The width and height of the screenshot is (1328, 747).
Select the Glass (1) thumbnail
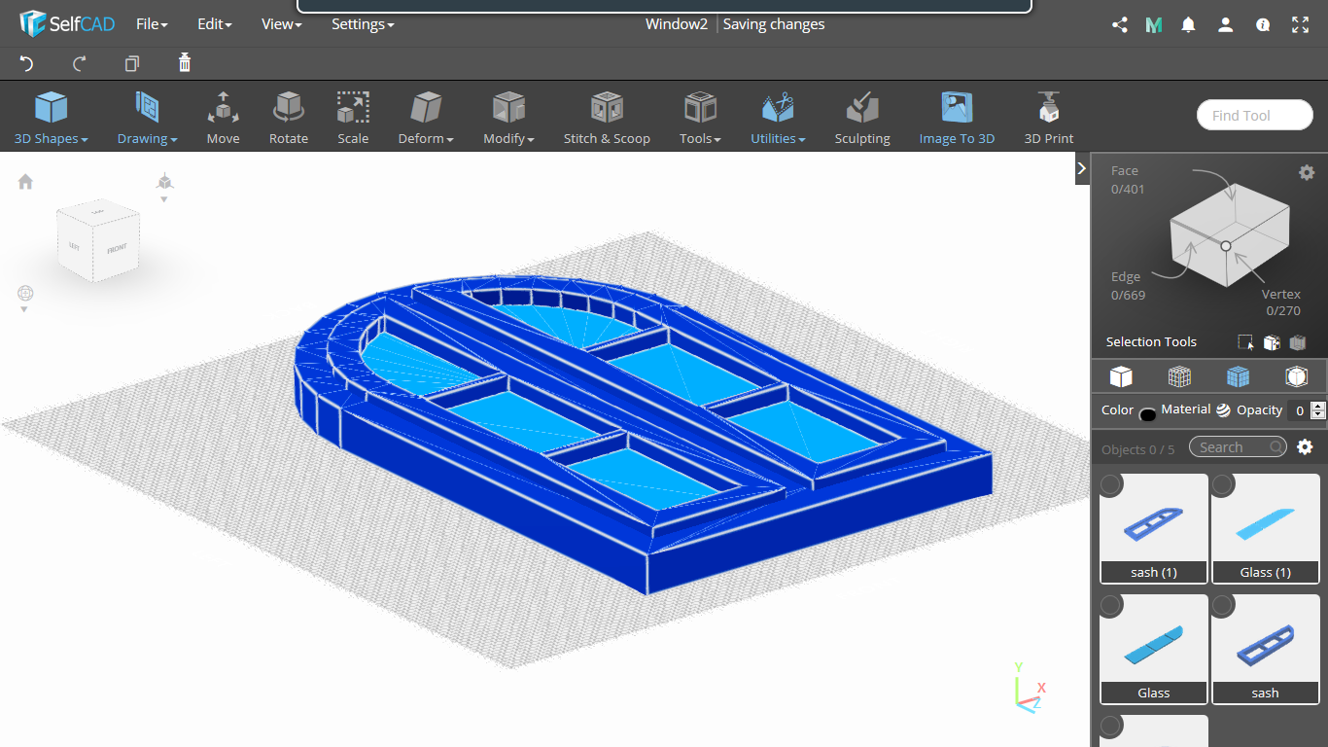click(1266, 528)
